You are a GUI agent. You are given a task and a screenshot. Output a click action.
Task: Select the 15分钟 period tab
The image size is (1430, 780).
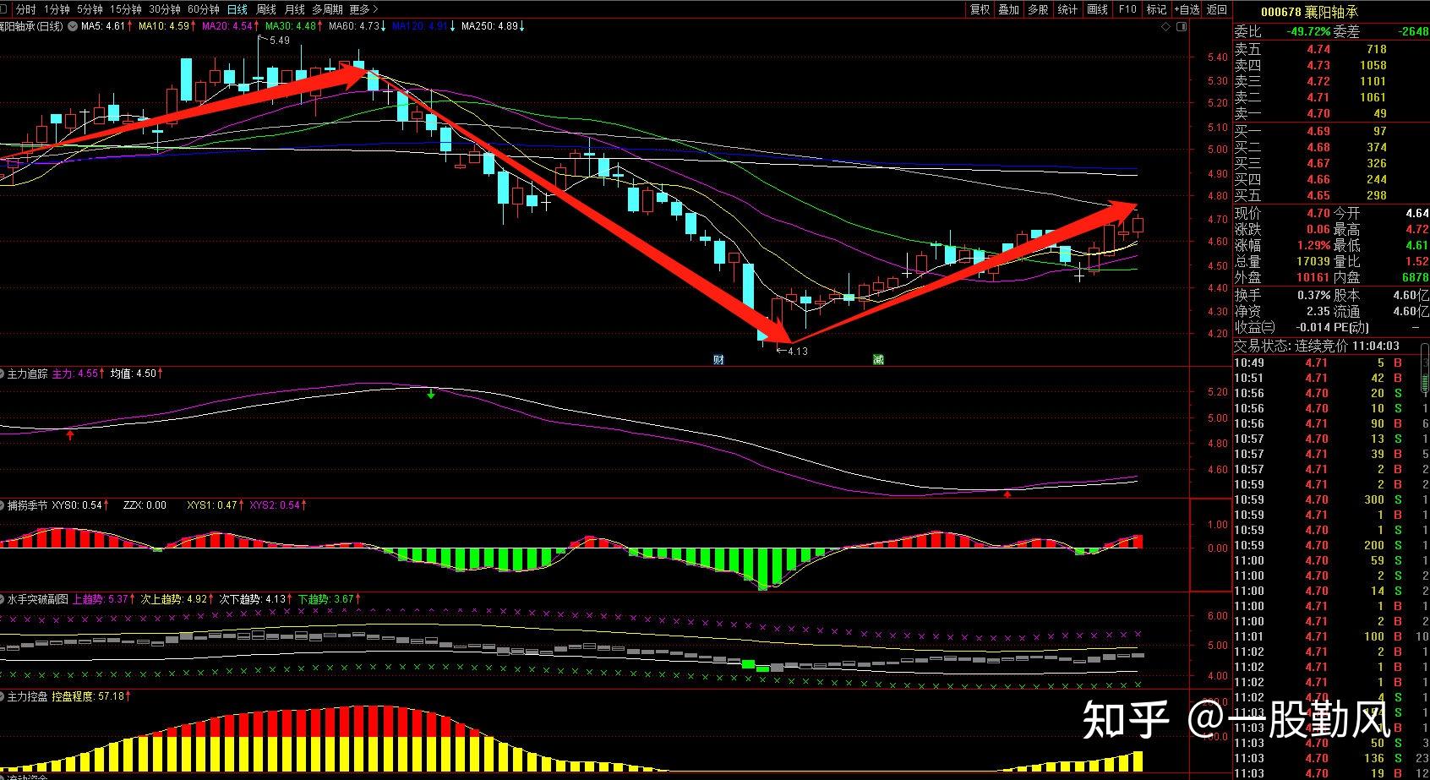point(126,9)
